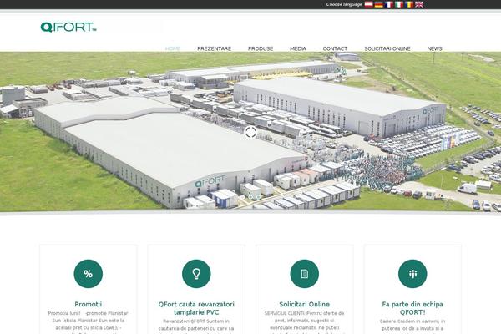Click the loading spinner on the slider image
501x334 pixels.
point(250,132)
